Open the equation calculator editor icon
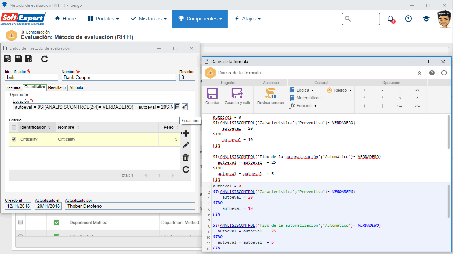 [x=178, y=107]
